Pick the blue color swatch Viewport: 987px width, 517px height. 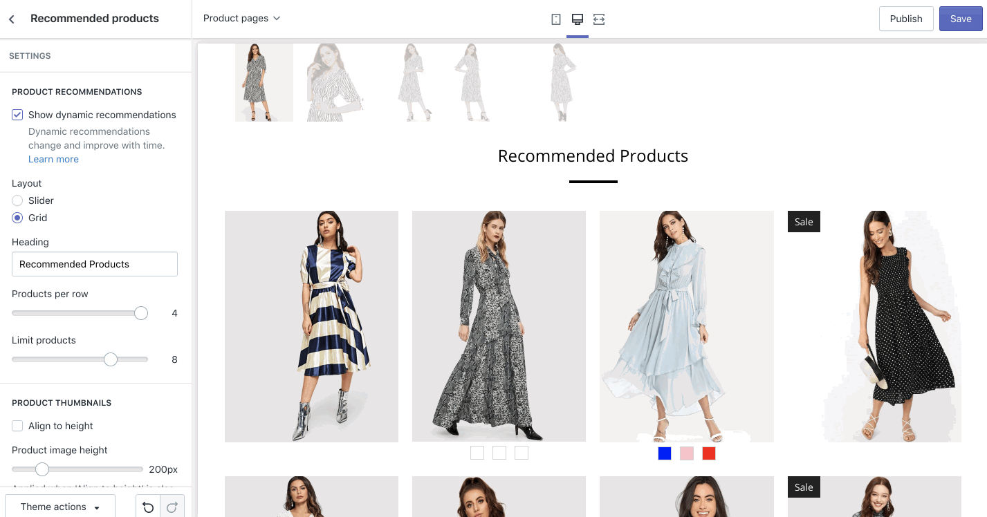(x=665, y=453)
